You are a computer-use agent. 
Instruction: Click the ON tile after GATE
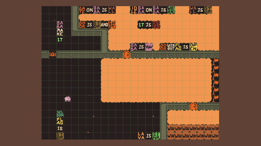click(90, 10)
